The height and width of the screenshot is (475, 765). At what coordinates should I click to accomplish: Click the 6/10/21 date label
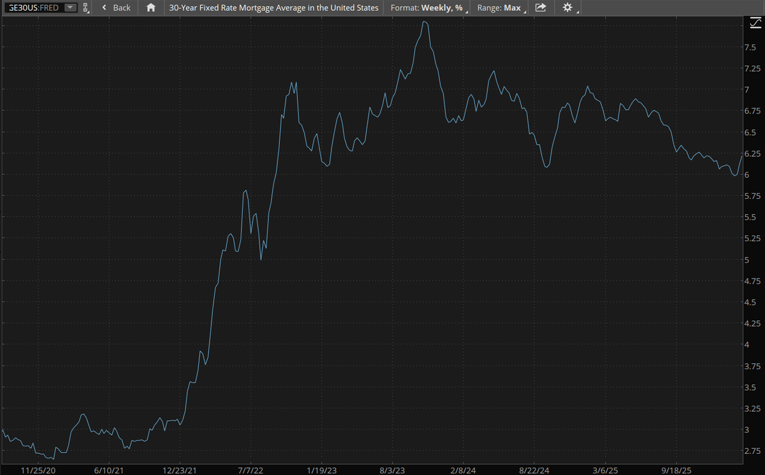[110, 469]
